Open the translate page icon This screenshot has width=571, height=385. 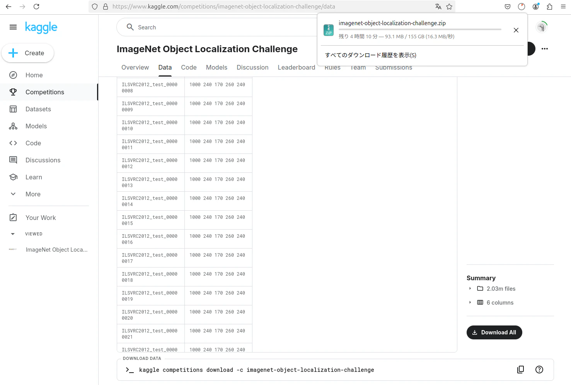(438, 7)
